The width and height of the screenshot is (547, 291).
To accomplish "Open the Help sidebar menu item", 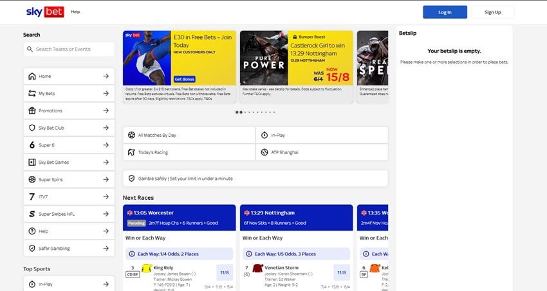I will [x=69, y=231].
